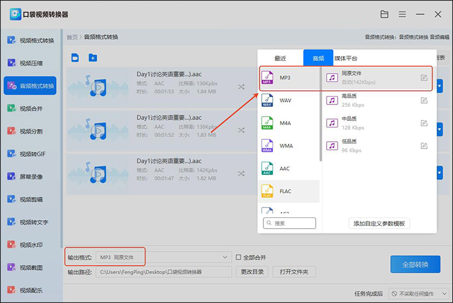Click the add file icon
Screen dimensions: 453x303
click(x=75, y=58)
